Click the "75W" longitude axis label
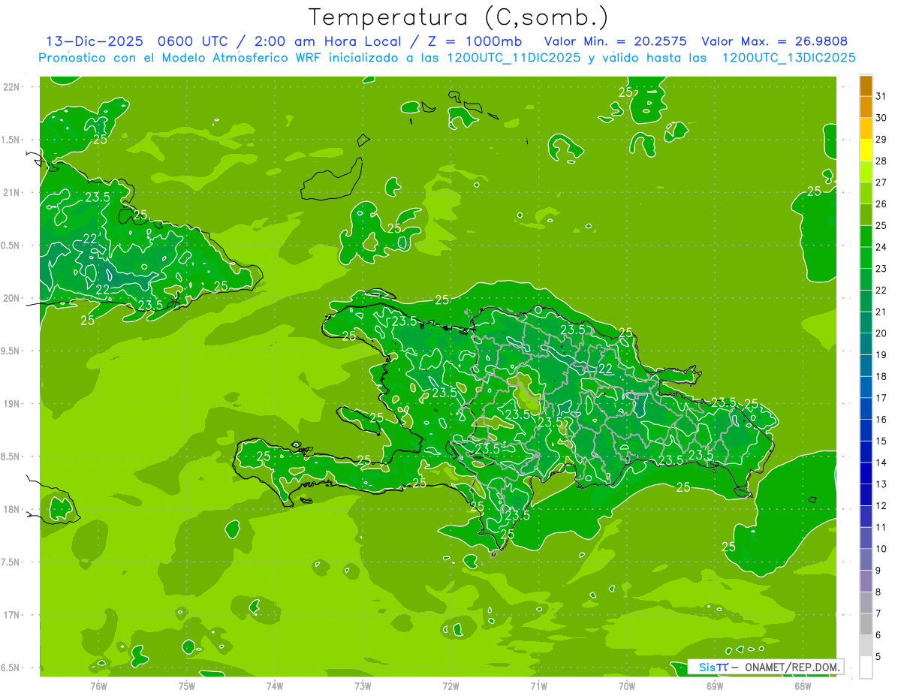901x696 pixels. [x=187, y=685]
